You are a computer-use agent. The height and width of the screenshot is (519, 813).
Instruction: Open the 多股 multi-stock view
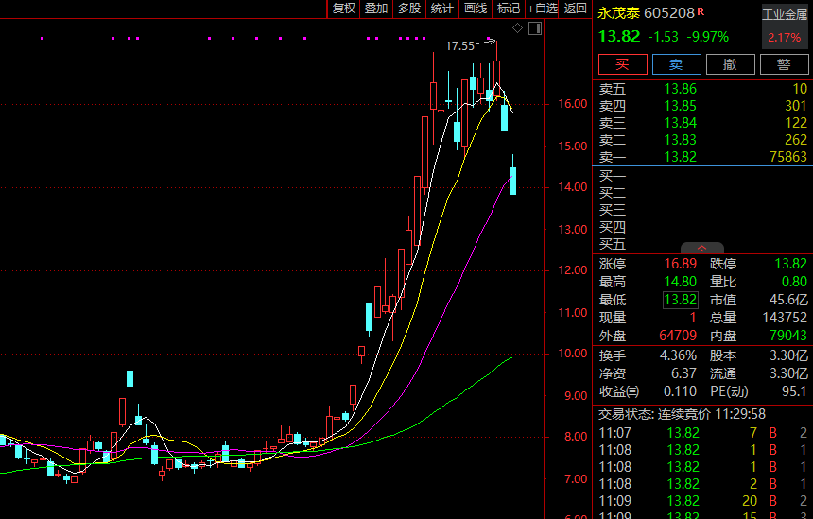click(409, 9)
